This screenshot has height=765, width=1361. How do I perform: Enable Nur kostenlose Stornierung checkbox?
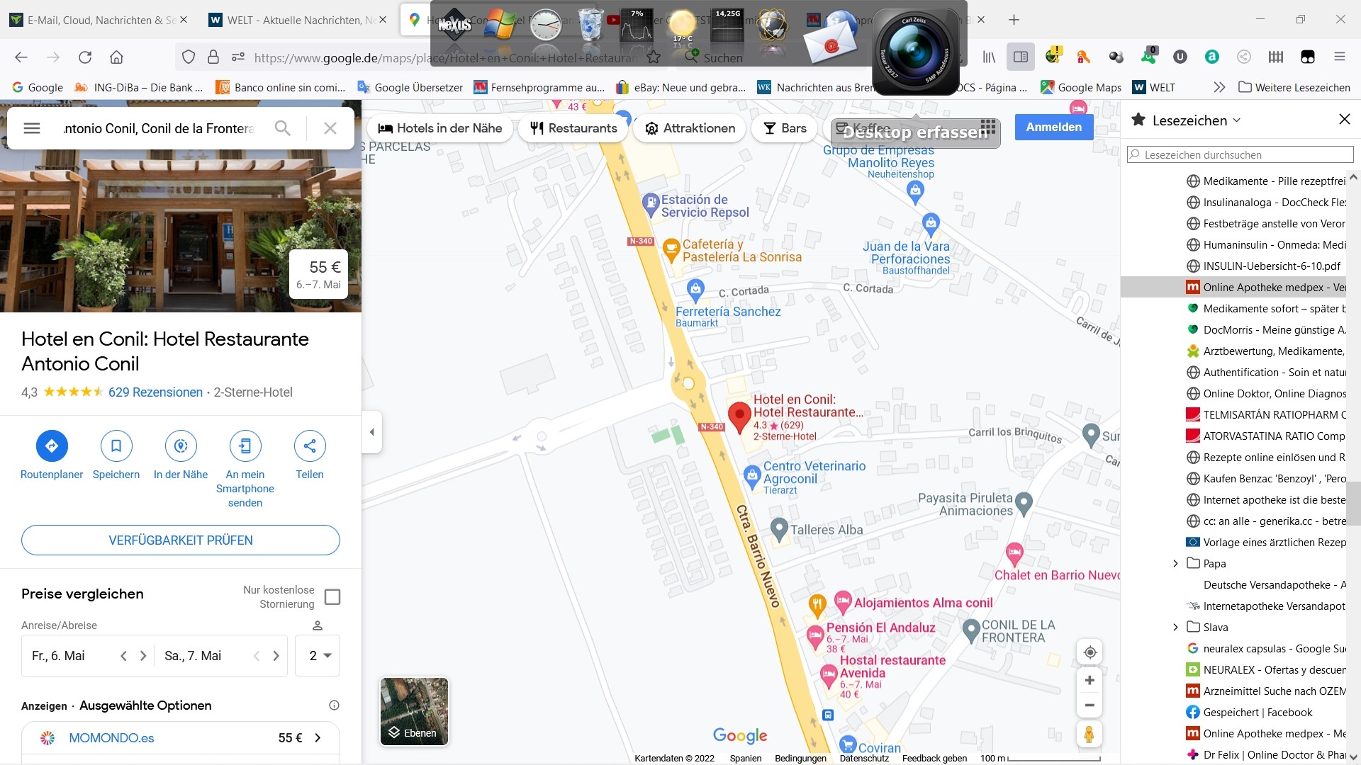pyautogui.click(x=332, y=597)
